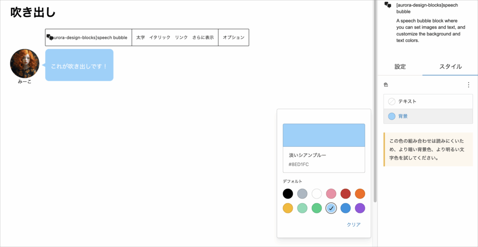Select the purple color swatch
Viewport: 478px width, 247px height.
pyautogui.click(x=360, y=208)
